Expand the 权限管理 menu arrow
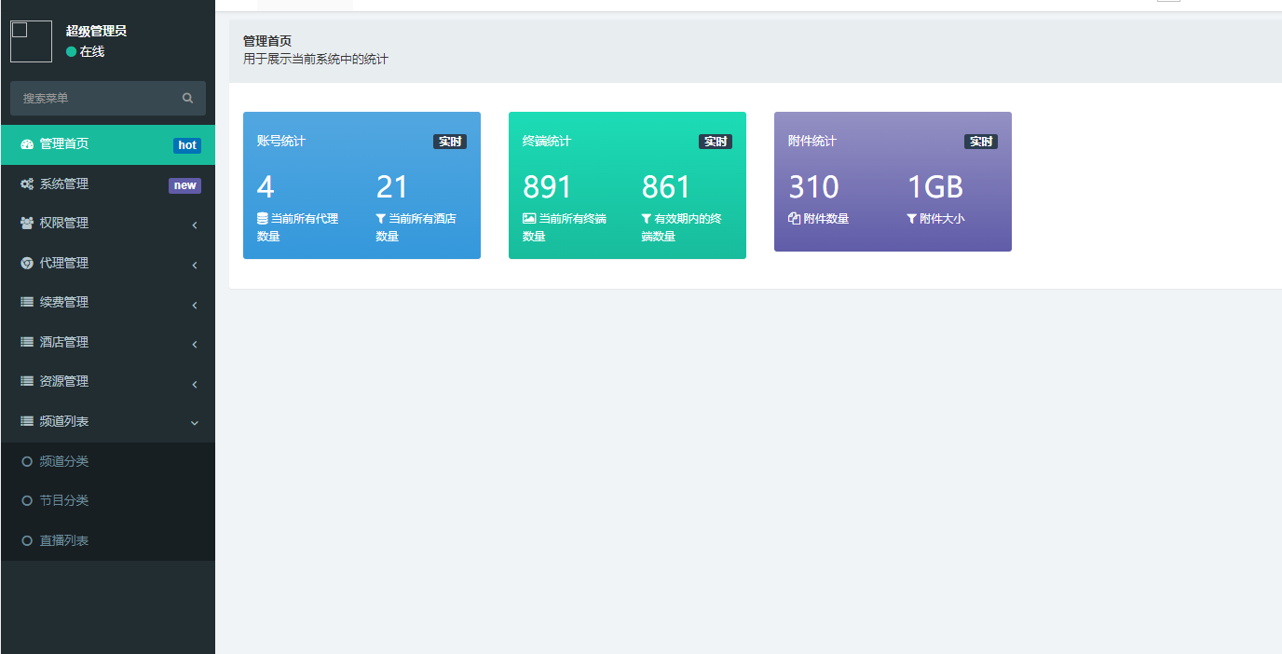The width and height of the screenshot is (1282, 654). [195, 225]
